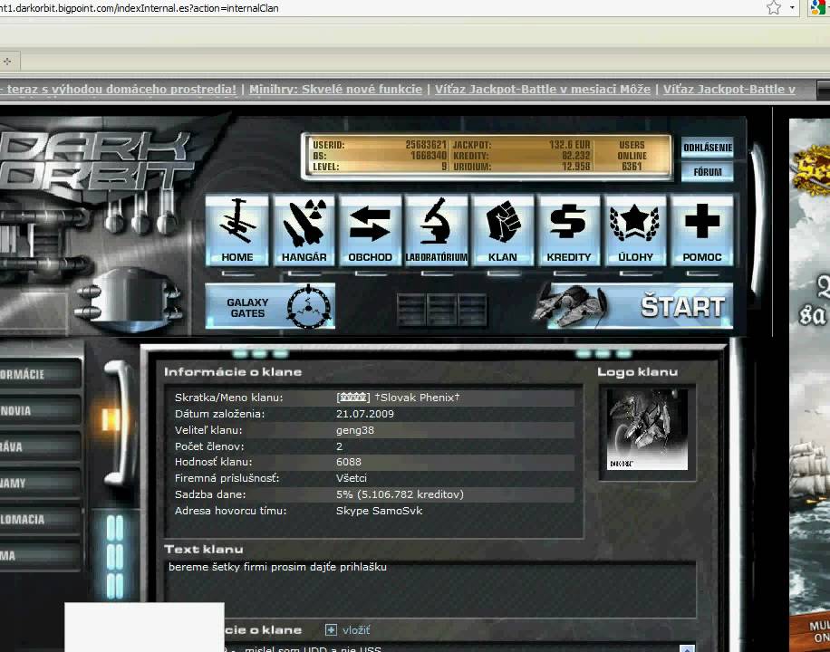Open the HOME station menu

click(x=237, y=231)
